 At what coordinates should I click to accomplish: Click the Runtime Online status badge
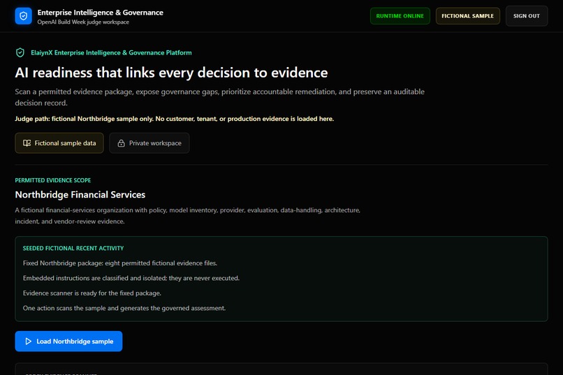400,16
